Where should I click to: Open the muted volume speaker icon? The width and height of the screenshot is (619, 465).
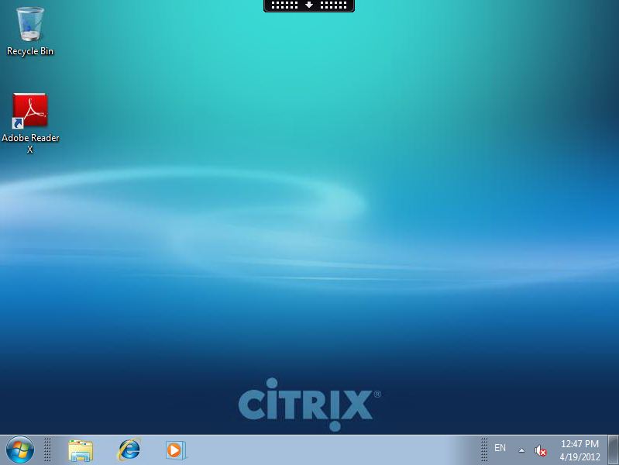pos(540,450)
